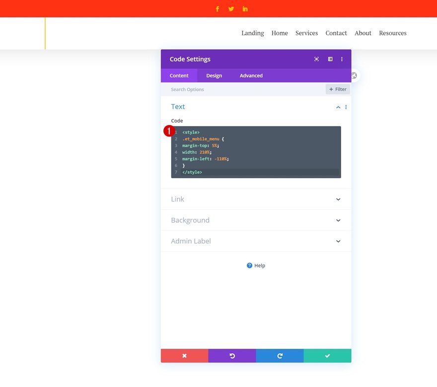The height and width of the screenshot is (387, 437).
Task: Click the preview focus icon in Code Settings header
Action: [x=316, y=59]
